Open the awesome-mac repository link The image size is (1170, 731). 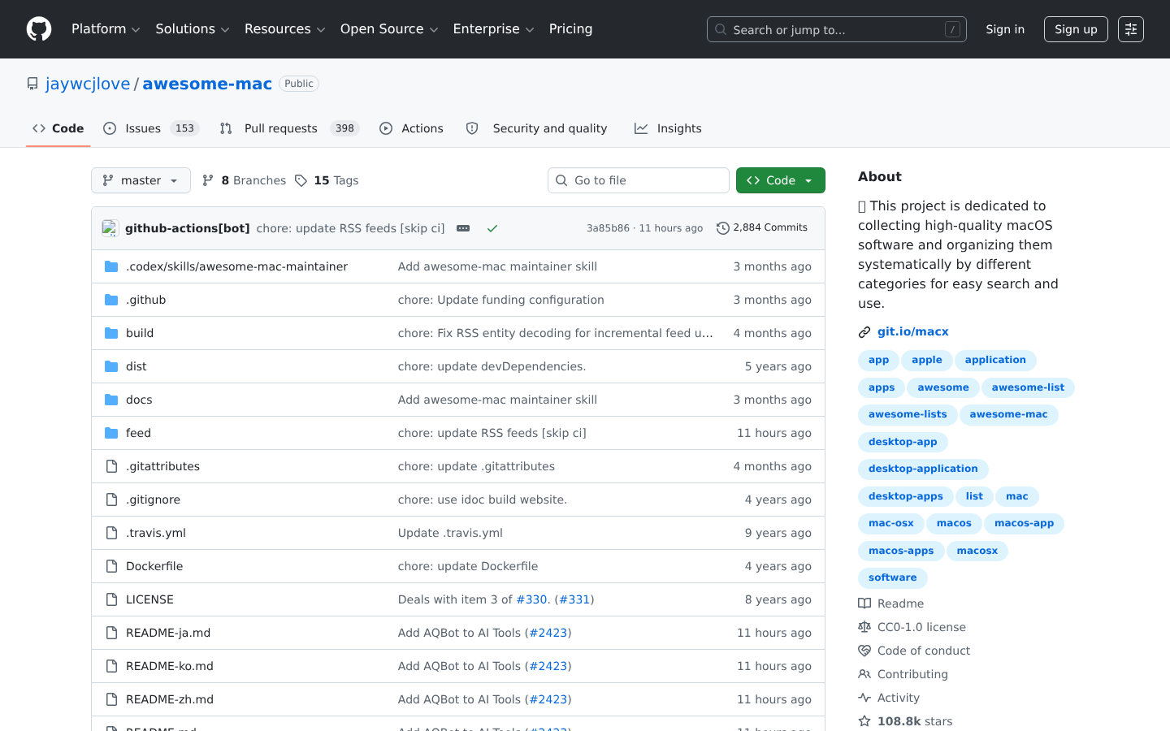coord(207,84)
